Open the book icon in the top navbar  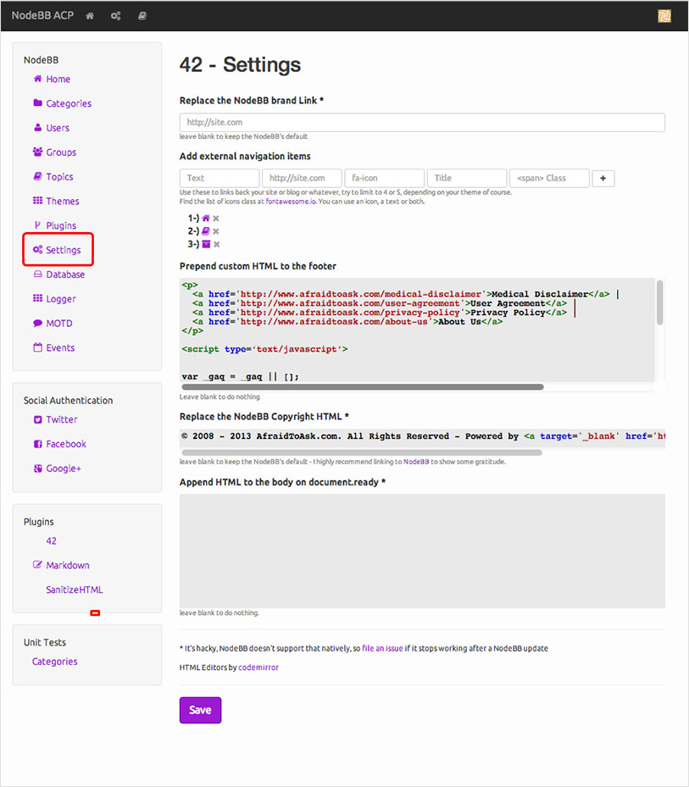pos(142,15)
